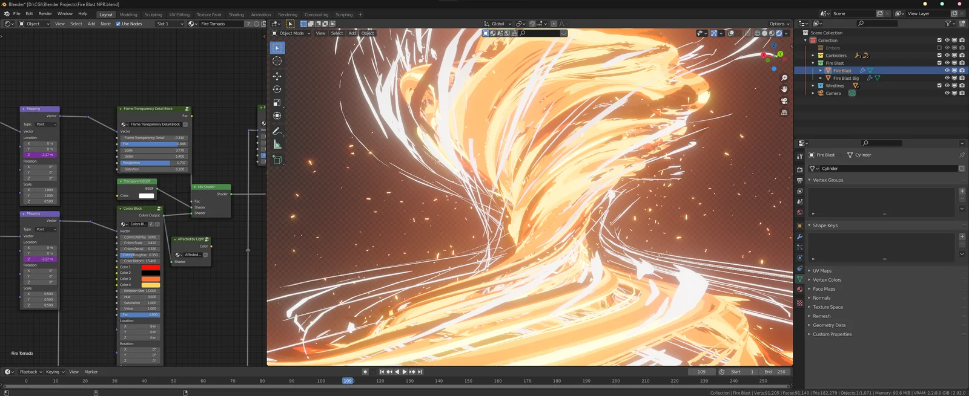This screenshot has width=969, height=396.
Task: Enable the Embers collection checkbox
Action: point(939,48)
